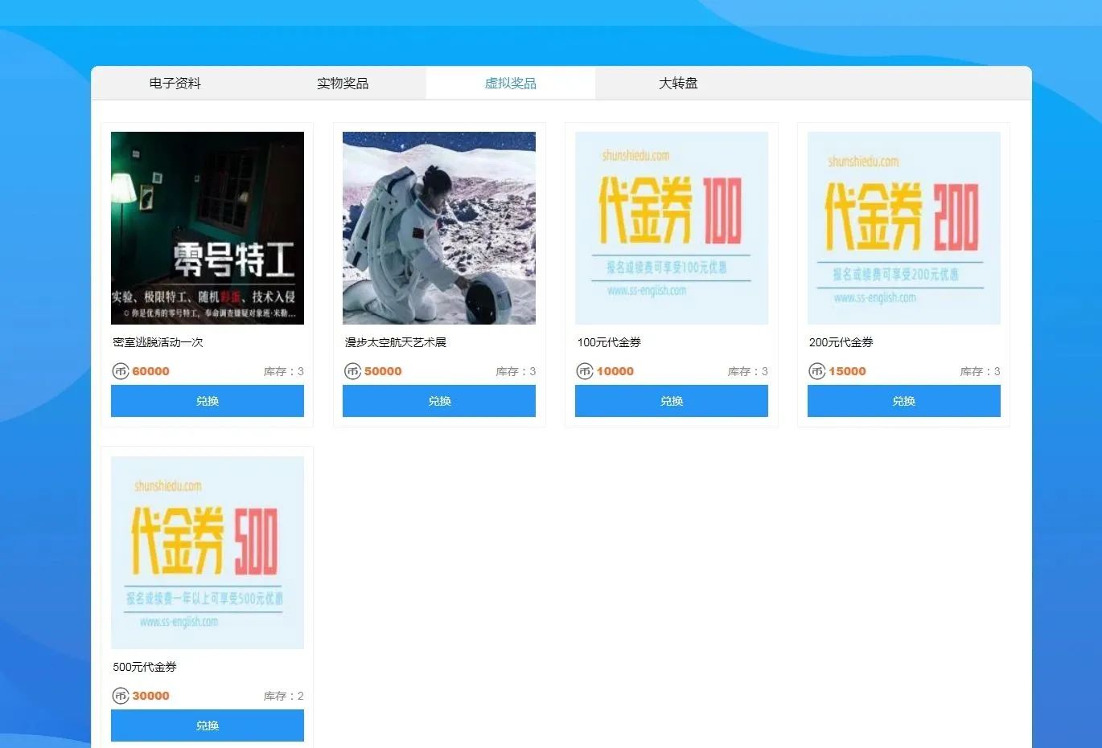Screen dimensions: 1102x748
Task: Redeem the 漫步太空航天艺术展 prize
Action: coord(439,401)
